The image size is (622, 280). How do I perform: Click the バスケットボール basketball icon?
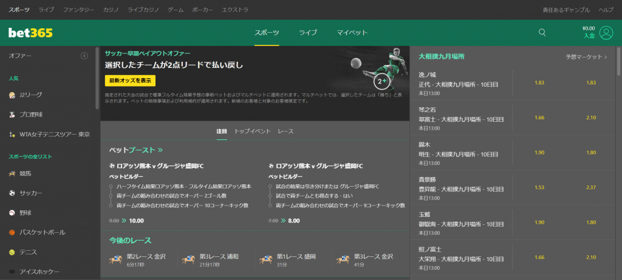coord(12,233)
